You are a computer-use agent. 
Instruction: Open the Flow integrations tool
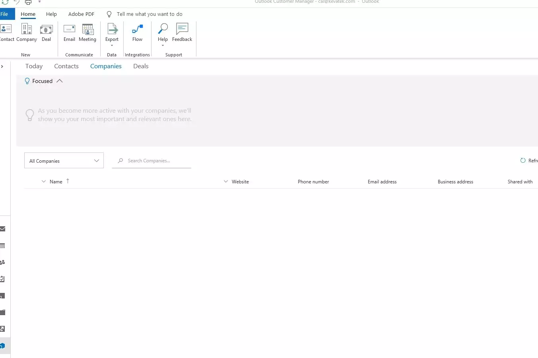pyautogui.click(x=137, y=33)
